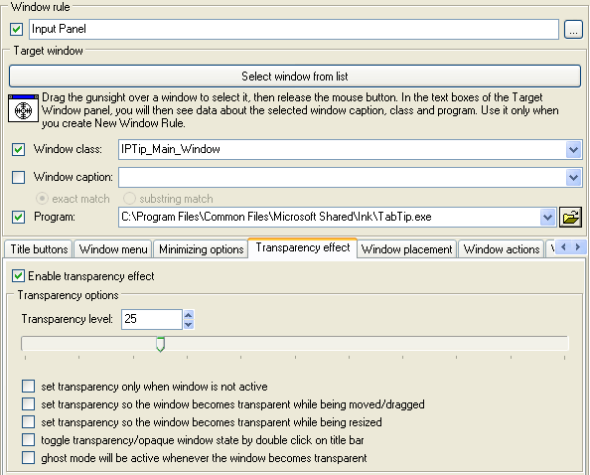This screenshot has width=590, height=475.
Task: Increase transparency level with up spinner
Action: point(189,315)
